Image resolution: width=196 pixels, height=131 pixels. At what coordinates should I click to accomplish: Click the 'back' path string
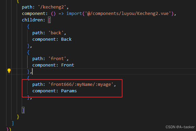tap(56, 33)
